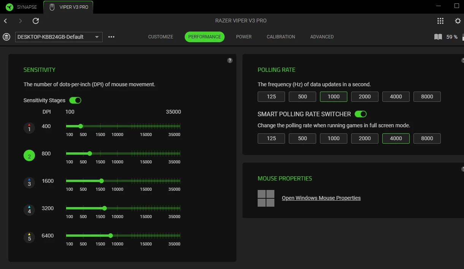
Task: Open the user guide book icon
Action: click(438, 37)
